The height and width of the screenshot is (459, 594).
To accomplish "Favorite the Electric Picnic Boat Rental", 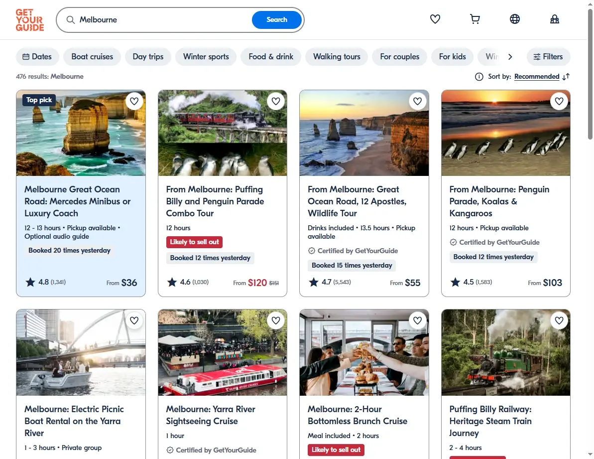I will coord(134,320).
